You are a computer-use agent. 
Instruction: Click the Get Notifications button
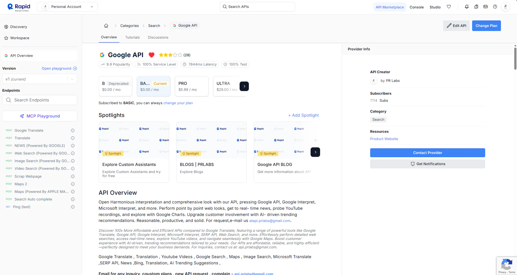tap(428, 164)
